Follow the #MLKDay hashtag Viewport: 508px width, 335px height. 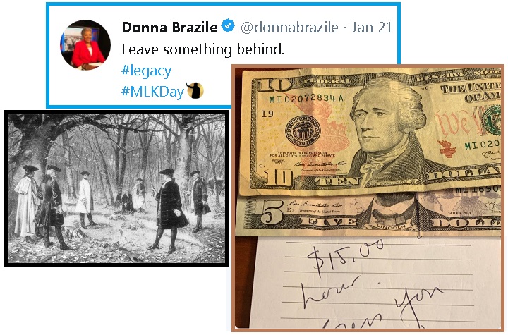tap(153, 92)
